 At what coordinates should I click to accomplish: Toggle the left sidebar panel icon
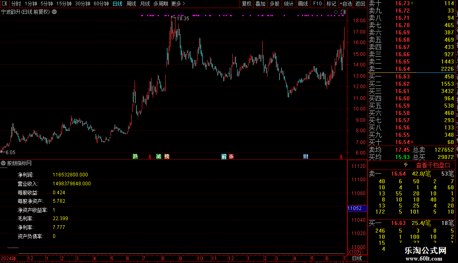[4, 4]
